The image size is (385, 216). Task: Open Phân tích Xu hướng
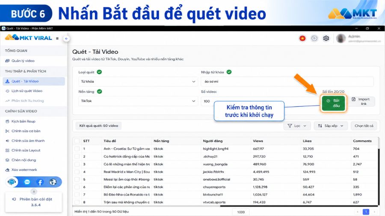coord(34,101)
